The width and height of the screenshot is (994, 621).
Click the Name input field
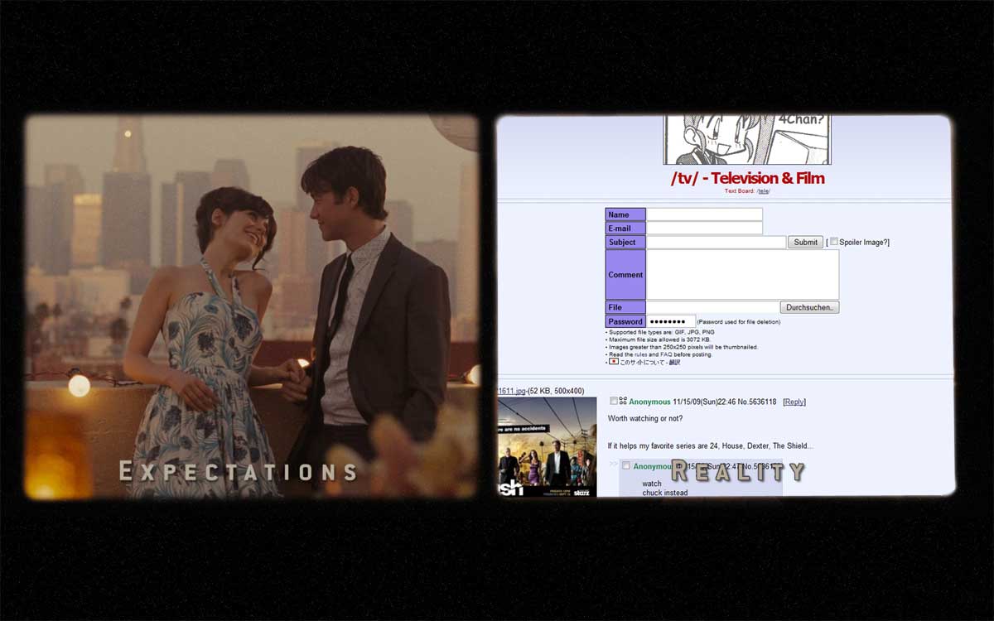click(x=704, y=214)
